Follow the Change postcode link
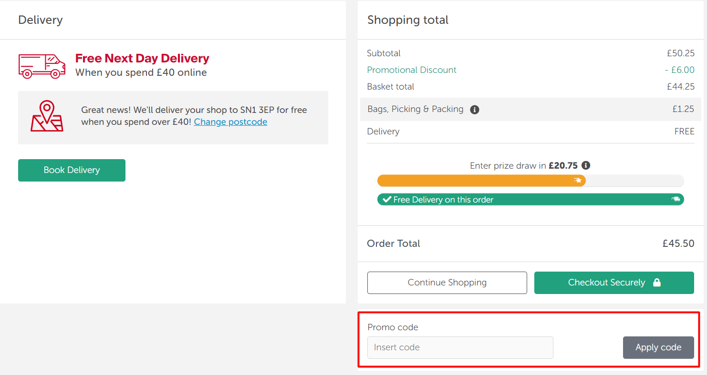707x375 pixels. [x=230, y=122]
